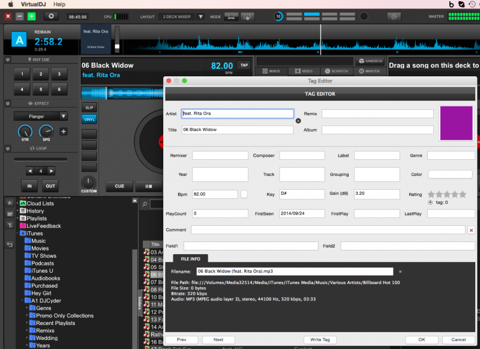480x349 pixels.
Task: Click the add effect plus button
Action: (64, 132)
